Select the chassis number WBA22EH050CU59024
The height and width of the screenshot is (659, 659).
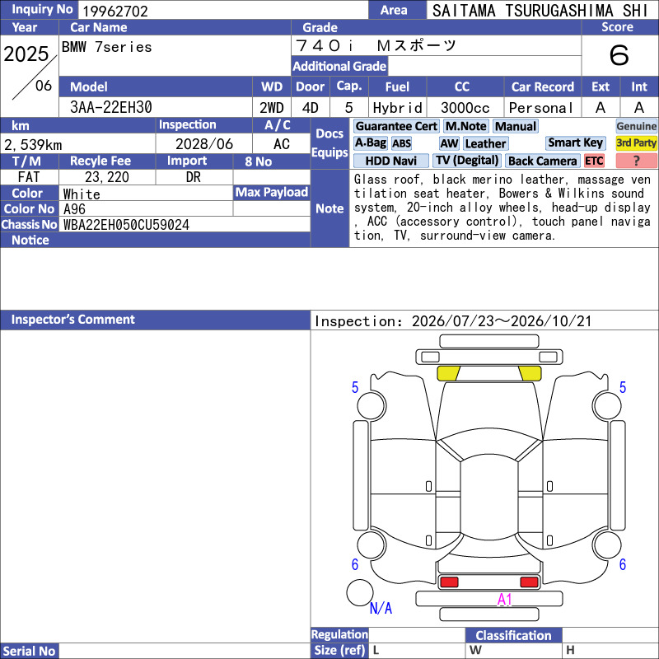point(127,225)
